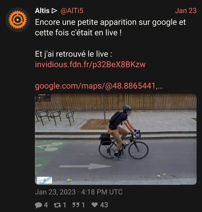Click the retweet count next to arrows

[64, 205]
